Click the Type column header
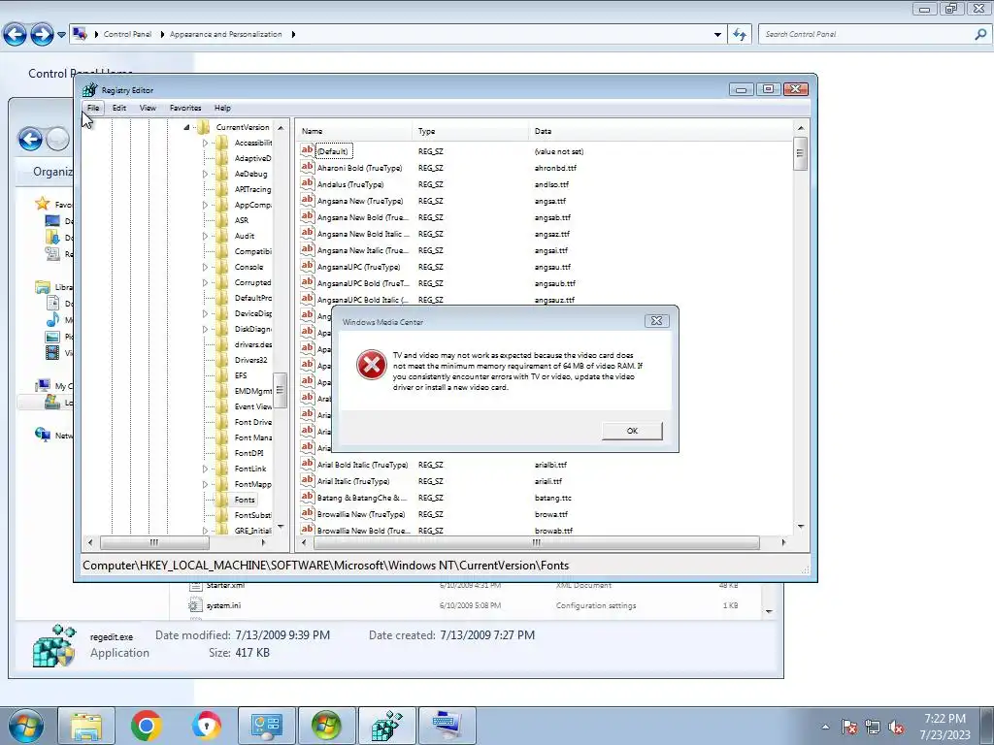The height and width of the screenshot is (745, 994). (470, 131)
